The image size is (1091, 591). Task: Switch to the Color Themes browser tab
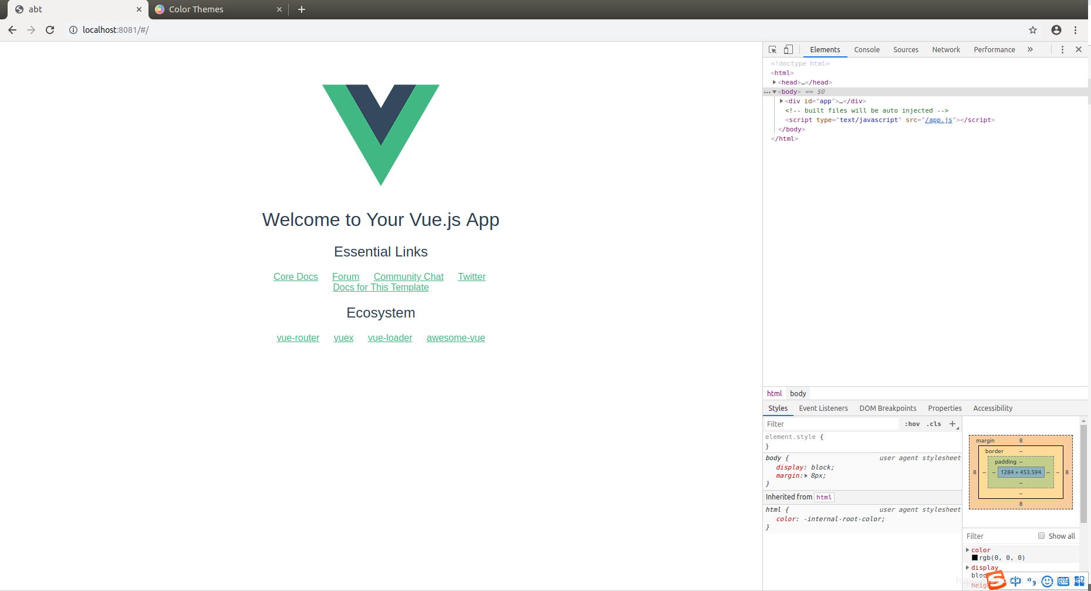(x=218, y=9)
